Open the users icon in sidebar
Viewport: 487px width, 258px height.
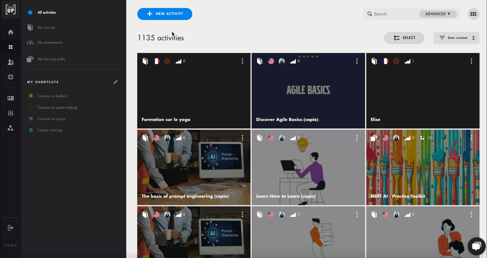pyautogui.click(x=10, y=62)
